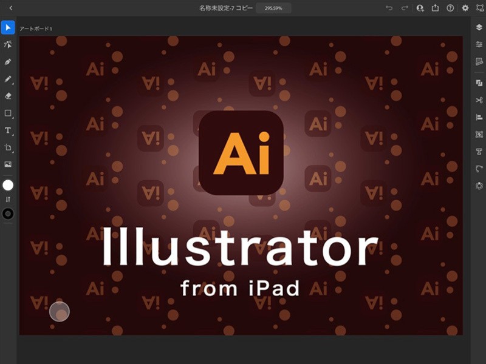Activate the Type tool
The width and height of the screenshot is (486, 364).
[8, 130]
